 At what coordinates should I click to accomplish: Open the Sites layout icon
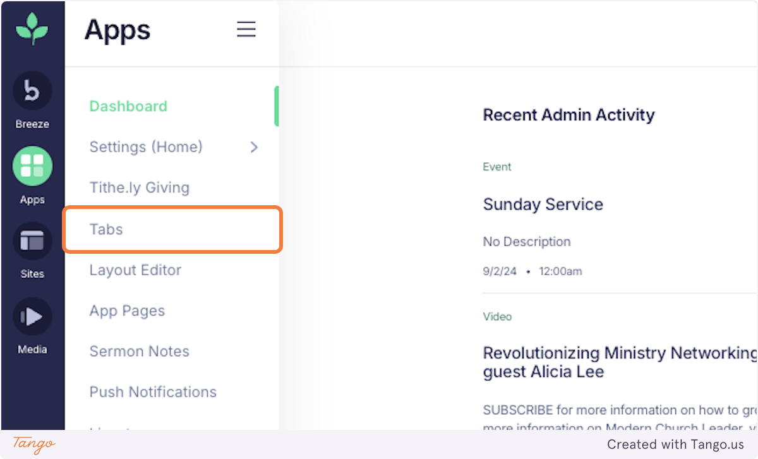click(32, 241)
